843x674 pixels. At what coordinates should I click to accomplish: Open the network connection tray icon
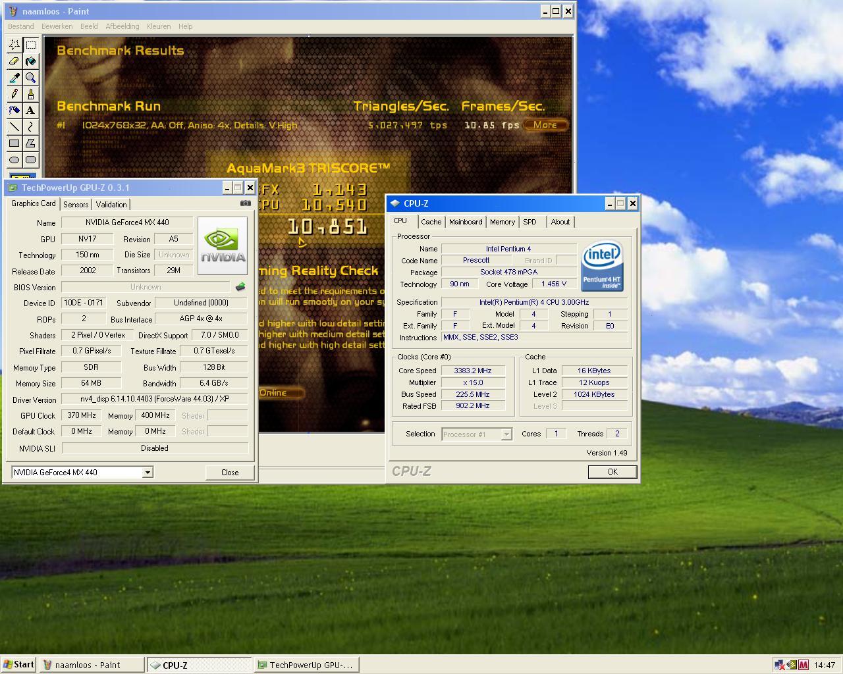tap(780, 665)
